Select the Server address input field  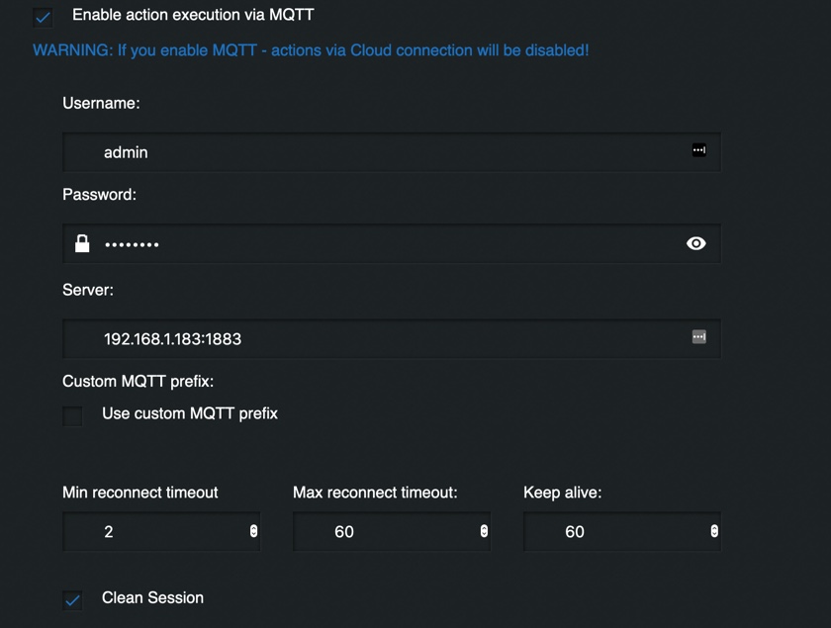(392, 338)
